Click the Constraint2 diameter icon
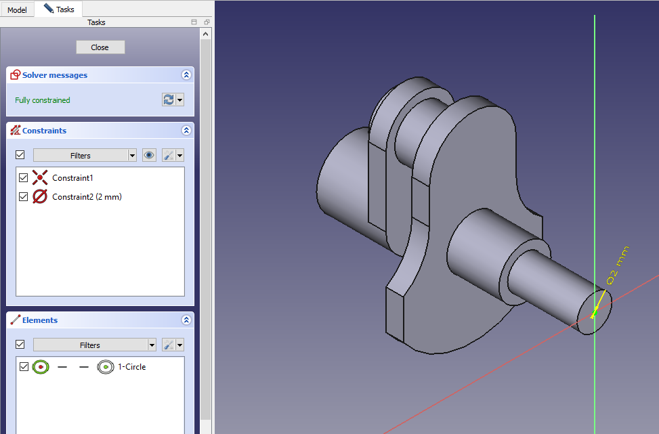Viewport: 659px width, 434px height. pyautogui.click(x=40, y=197)
